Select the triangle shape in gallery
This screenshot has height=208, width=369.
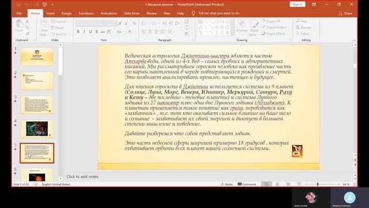[x=201, y=27]
